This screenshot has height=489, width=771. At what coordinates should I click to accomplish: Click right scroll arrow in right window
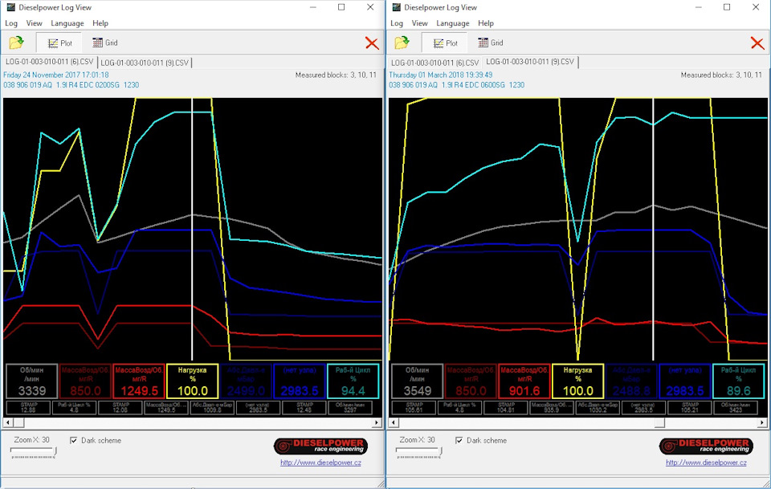pyautogui.click(x=762, y=422)
